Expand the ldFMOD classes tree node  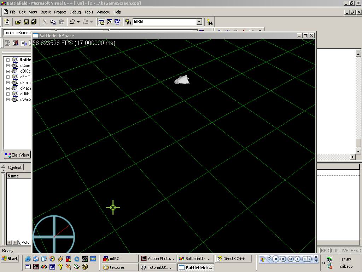tap(8, 77)
